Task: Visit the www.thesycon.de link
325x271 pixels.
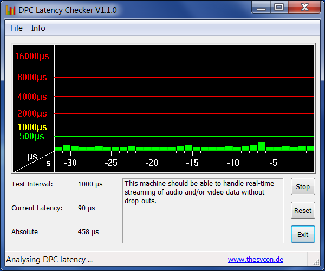Action: [255, 260]
